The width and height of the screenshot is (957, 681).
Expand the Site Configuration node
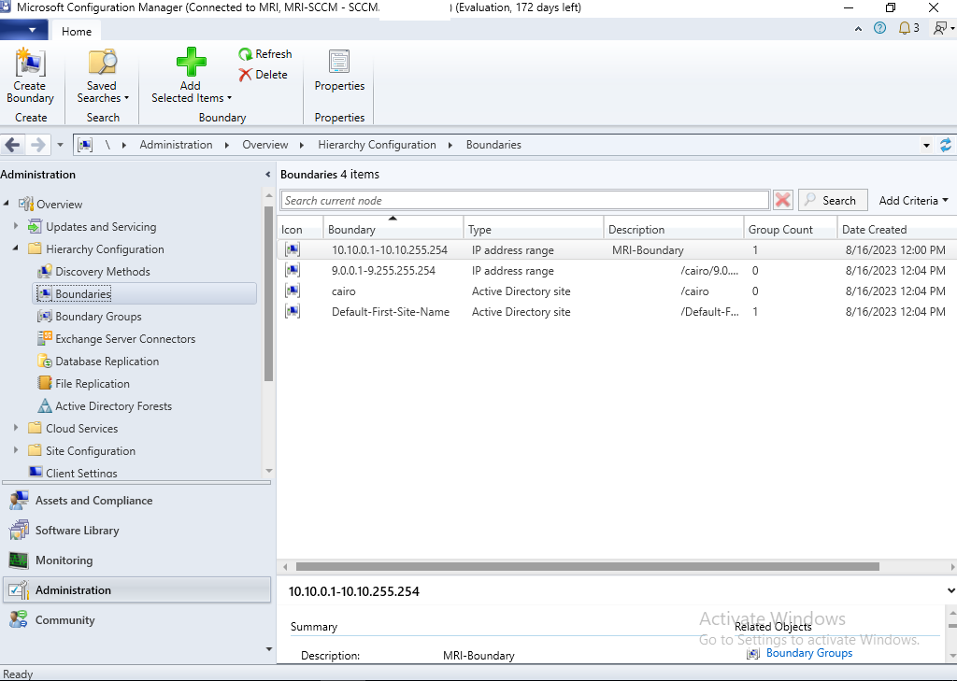coord(16,451)
